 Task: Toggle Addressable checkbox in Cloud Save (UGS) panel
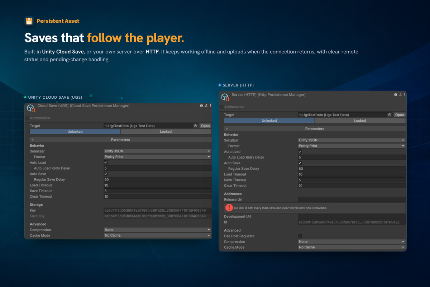click(27, 118)
